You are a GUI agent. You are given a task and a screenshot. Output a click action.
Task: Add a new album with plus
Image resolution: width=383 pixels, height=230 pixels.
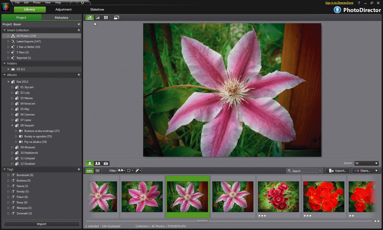[79, 75]
